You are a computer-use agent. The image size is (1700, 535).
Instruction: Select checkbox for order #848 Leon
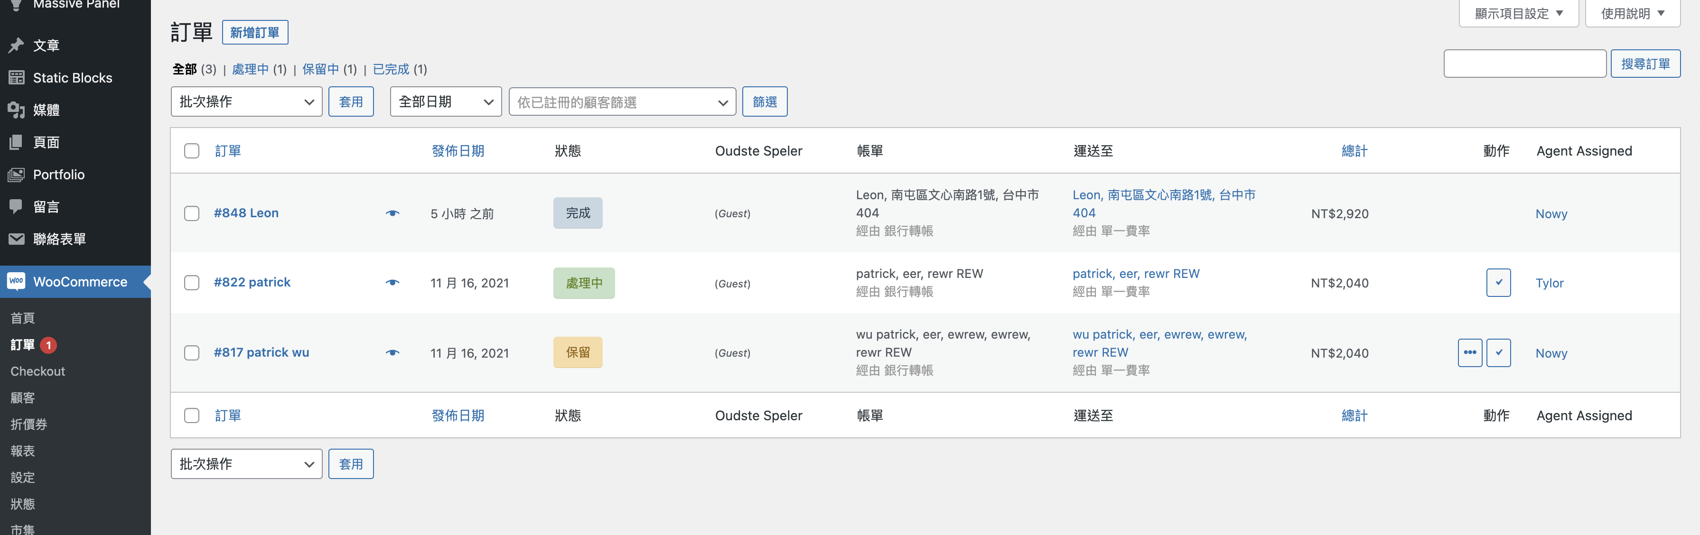click(192, 214)
